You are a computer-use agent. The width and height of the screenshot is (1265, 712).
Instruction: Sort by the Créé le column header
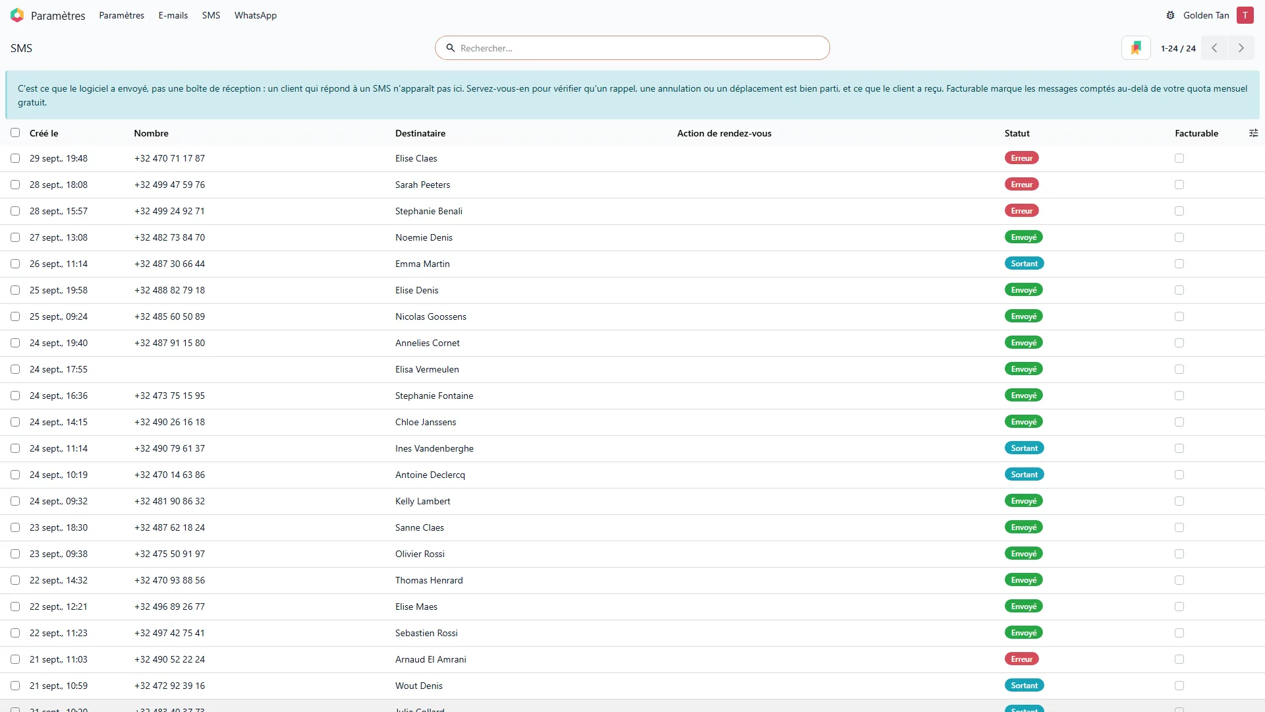(44, 133)
